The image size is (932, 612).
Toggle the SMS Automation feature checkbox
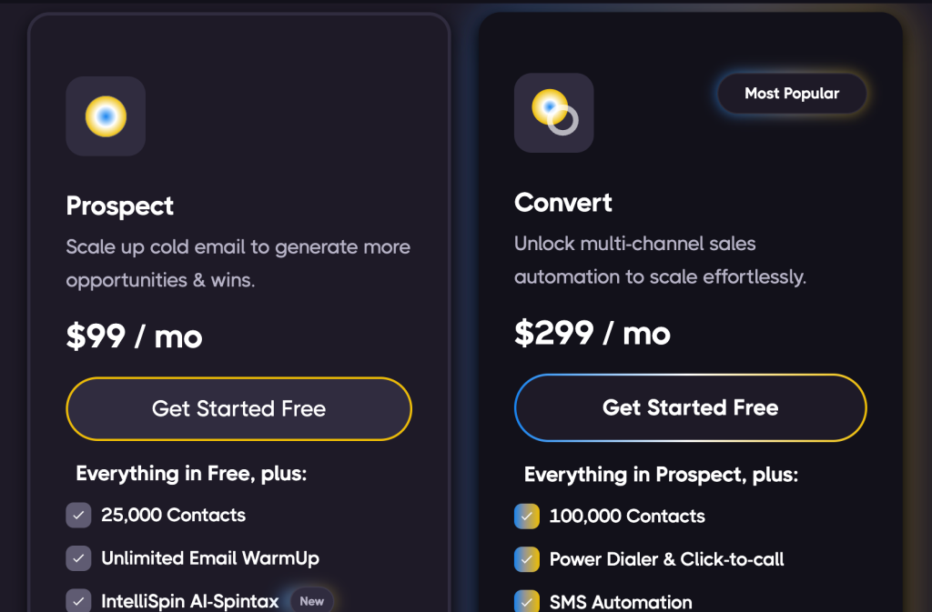(526, 601)
